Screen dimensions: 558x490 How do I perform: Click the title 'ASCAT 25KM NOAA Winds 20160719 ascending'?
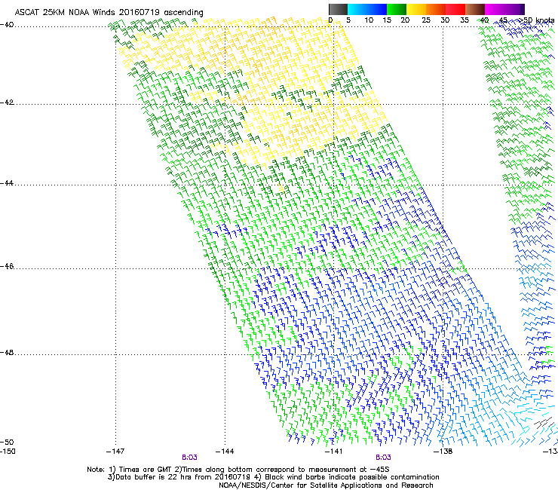tap(109, 12)
